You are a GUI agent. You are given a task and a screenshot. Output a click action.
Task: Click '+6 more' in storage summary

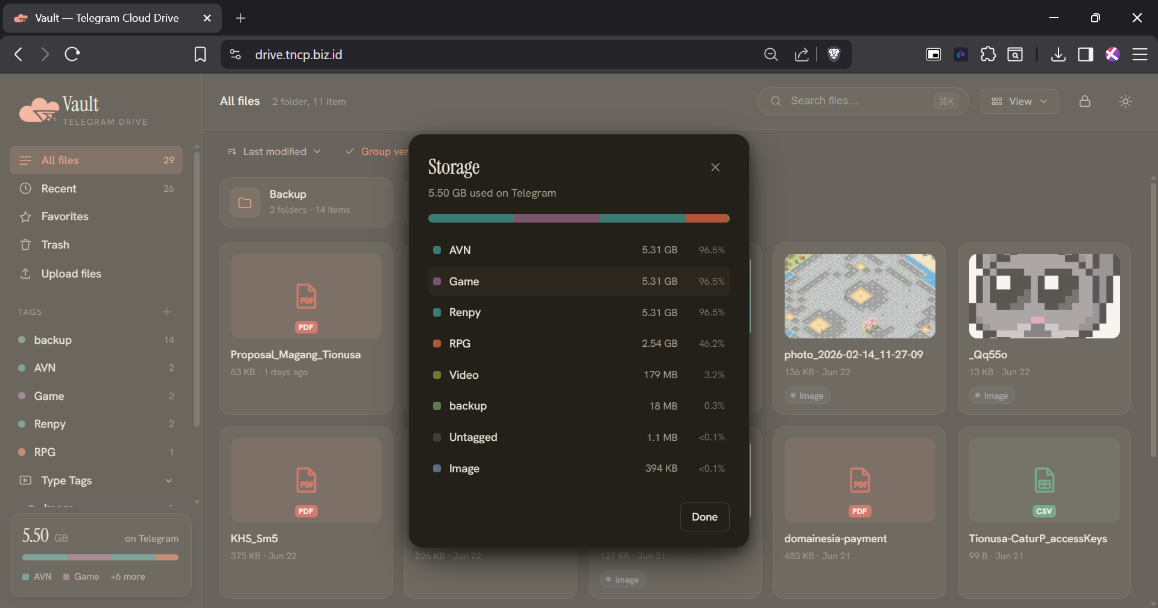[x=128, y=577]
